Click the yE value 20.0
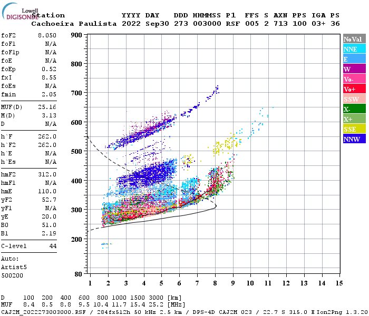The height and width of the screenshot is (316, 369). click(x=49, y=217)
